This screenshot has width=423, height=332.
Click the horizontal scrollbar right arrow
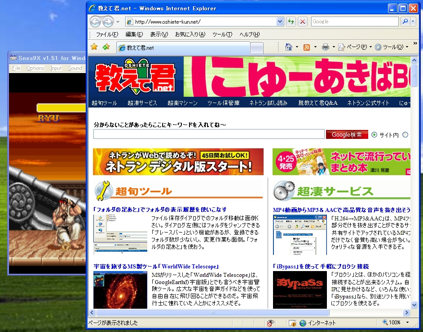406,312
